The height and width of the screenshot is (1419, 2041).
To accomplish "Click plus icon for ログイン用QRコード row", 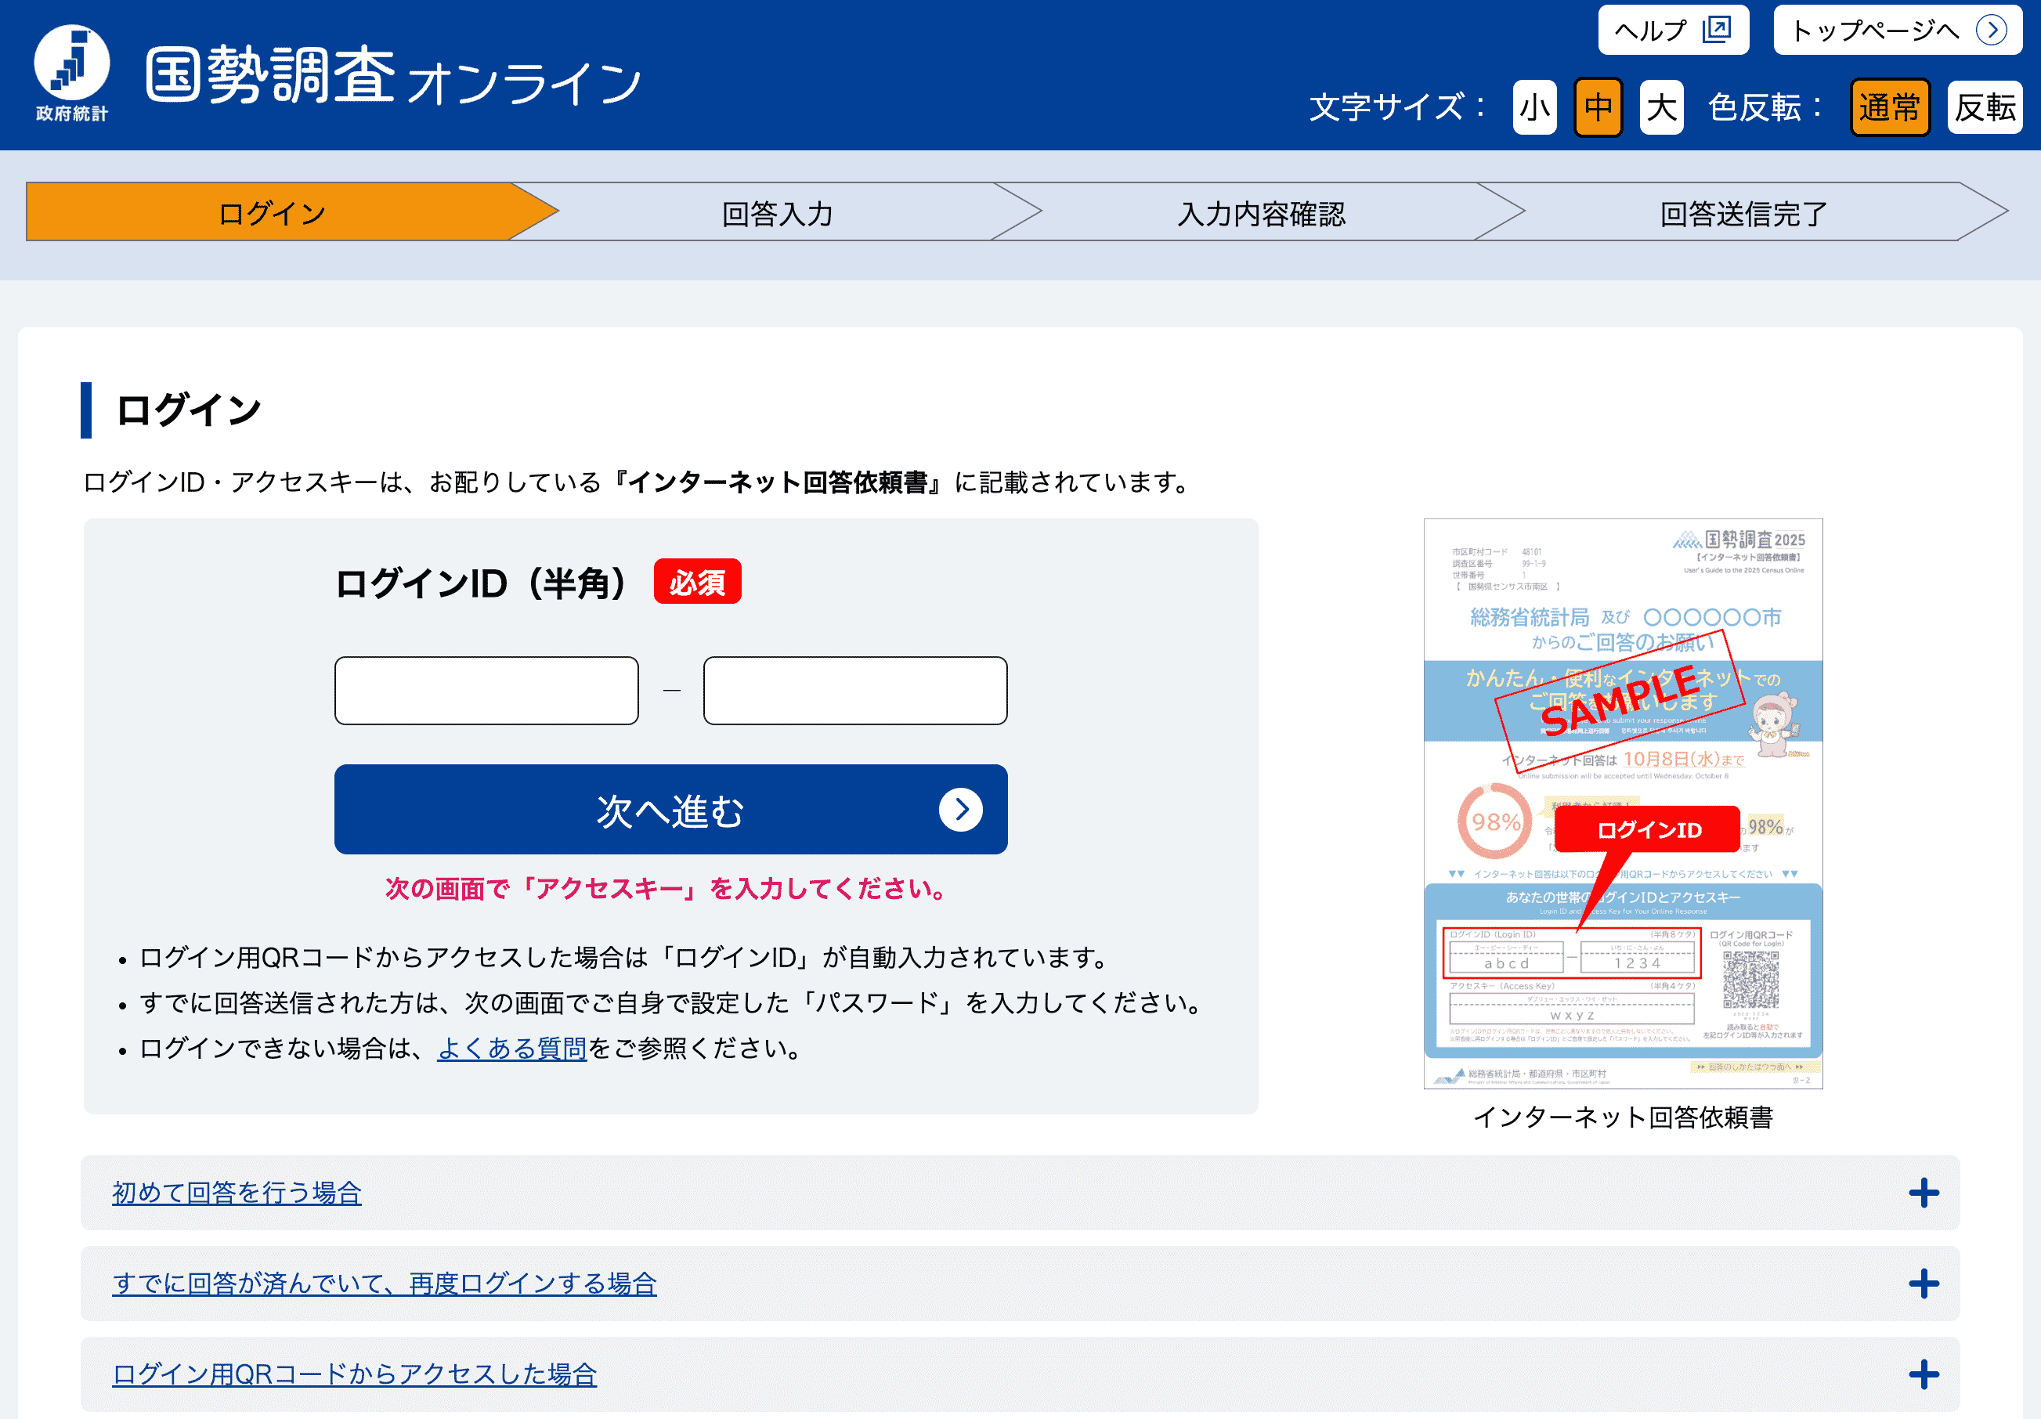I will click(x=1923, y=1374).
